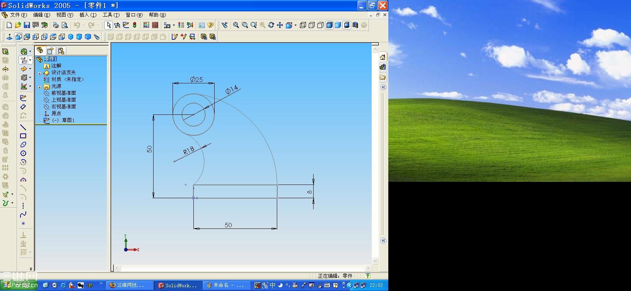
Task: Open the Sheet Metal dropdown in CommandManager
Action: [x=30, y=69]
